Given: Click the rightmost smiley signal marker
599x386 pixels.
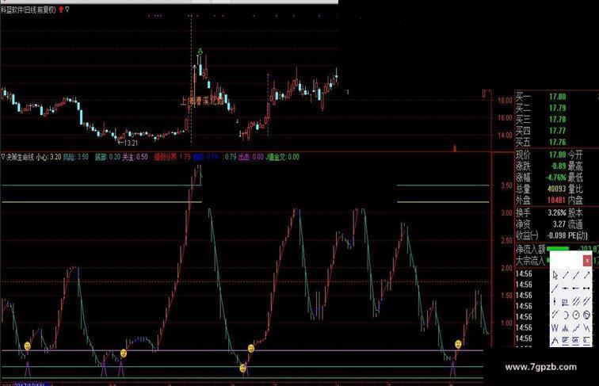Looking at the screenshot, I should [x=458, y=344].
